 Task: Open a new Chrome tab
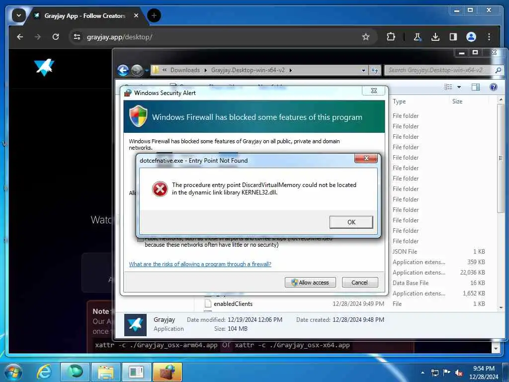[x=154, y=15]
